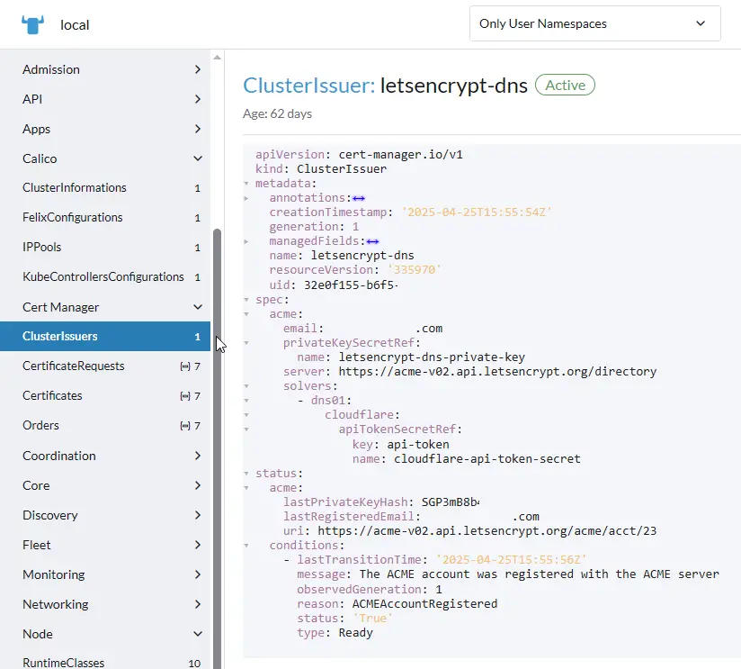The width and height of the screenshot is (741, 669).
Task: Click the resourceVersion value 335970
Action: [x=415, y=270]
